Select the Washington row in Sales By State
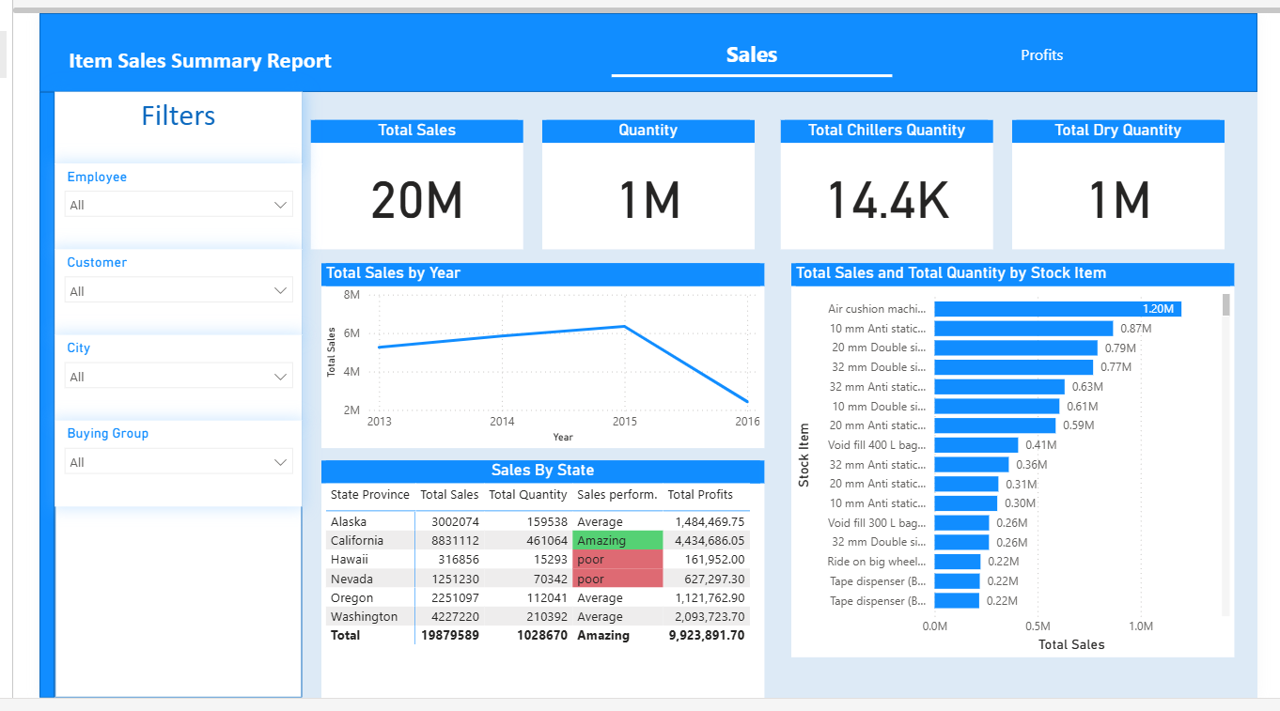 [364, 617]
